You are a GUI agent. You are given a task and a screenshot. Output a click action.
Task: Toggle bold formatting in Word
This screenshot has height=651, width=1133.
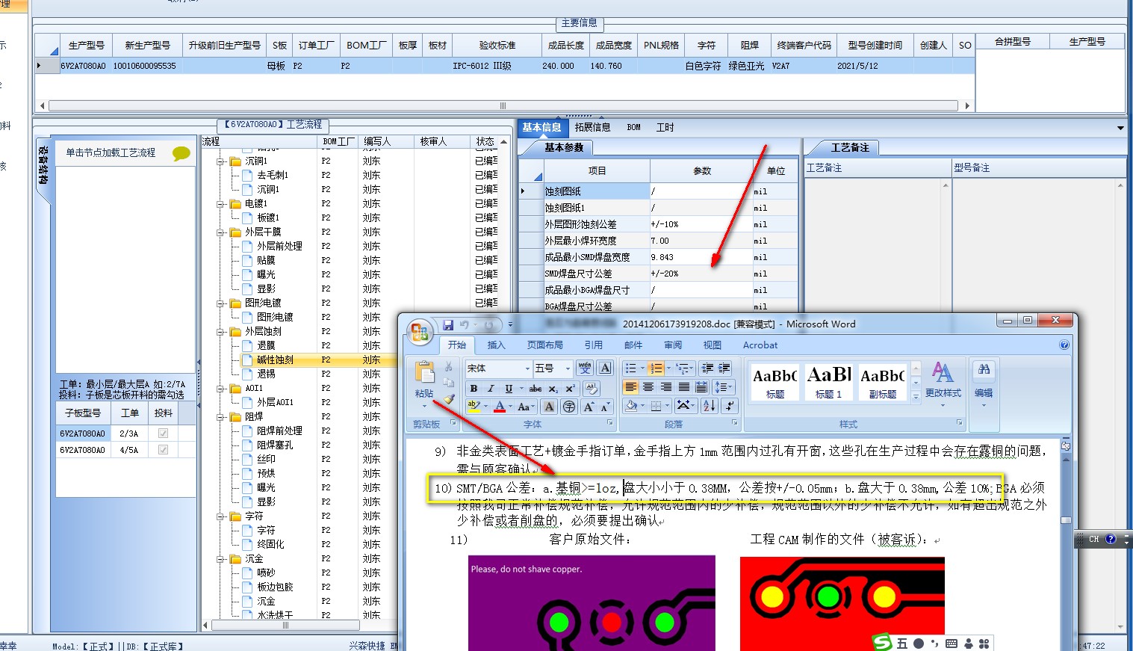(474, 388)
